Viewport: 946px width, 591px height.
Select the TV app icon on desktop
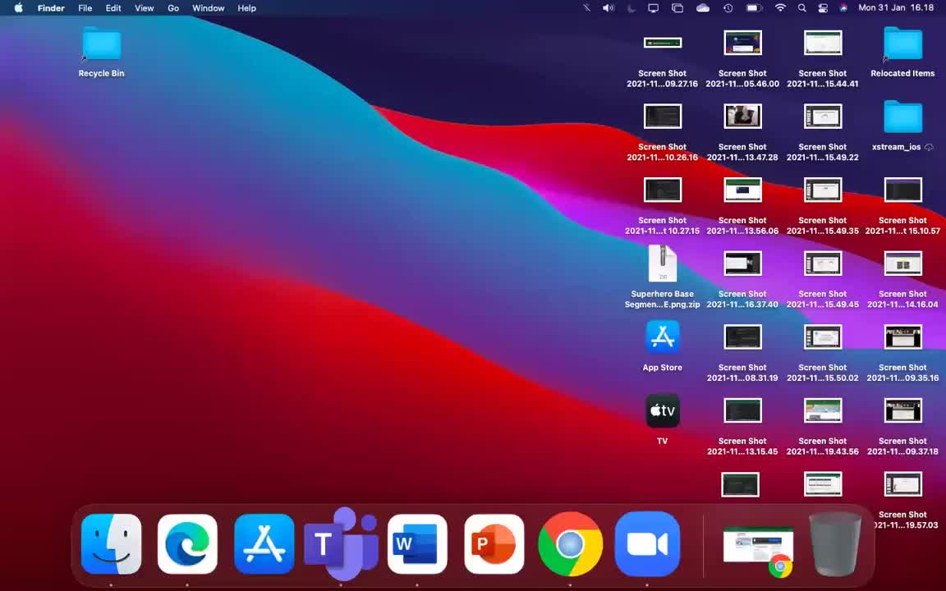[663, 410]
